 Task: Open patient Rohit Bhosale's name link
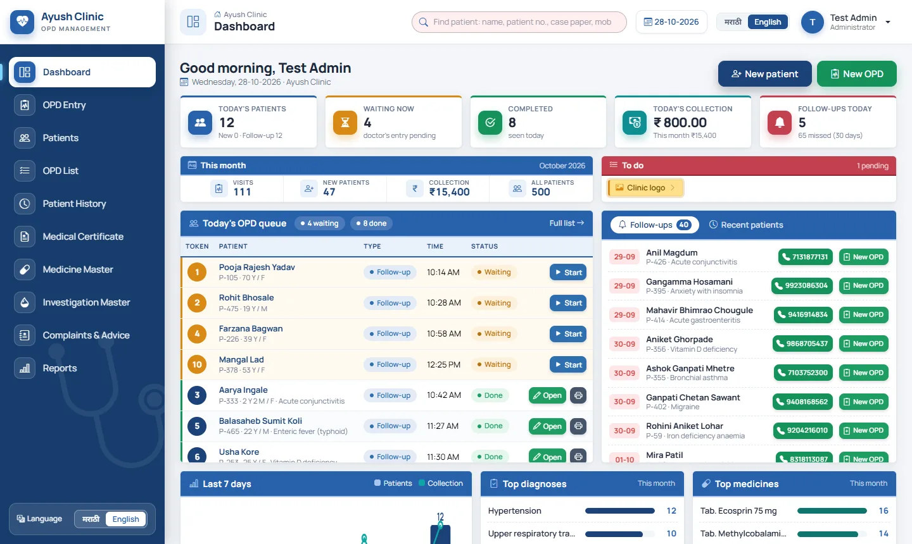tap(246, 298)
